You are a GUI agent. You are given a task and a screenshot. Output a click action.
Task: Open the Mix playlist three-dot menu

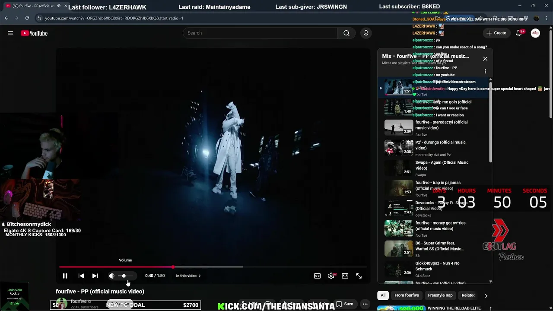coord(485,71)
